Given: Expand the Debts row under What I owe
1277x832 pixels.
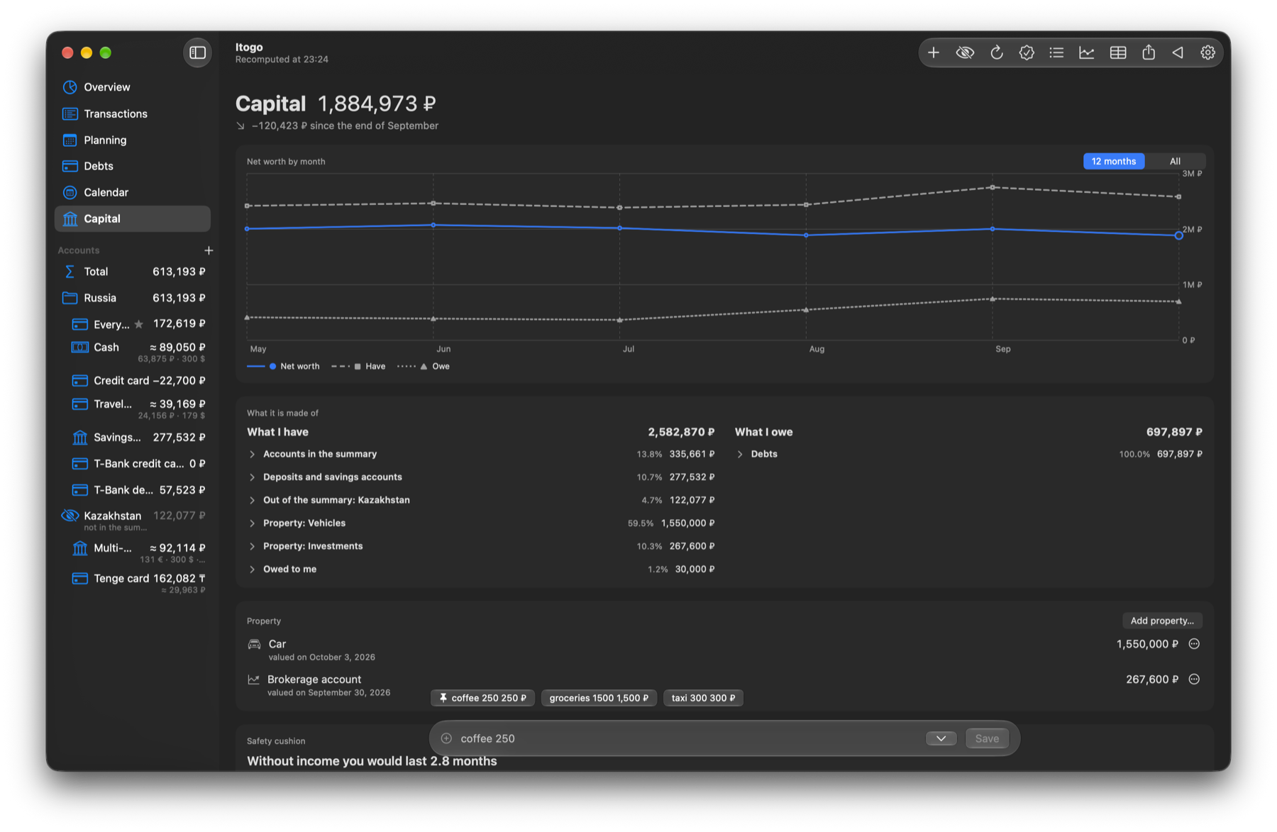Looking at the screenshot, I should click(968, 454).
